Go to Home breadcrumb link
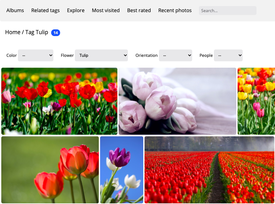 (13, 32)
